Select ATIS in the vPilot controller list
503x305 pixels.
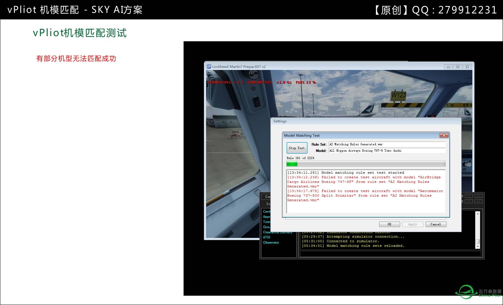click(x=267, y=237)
